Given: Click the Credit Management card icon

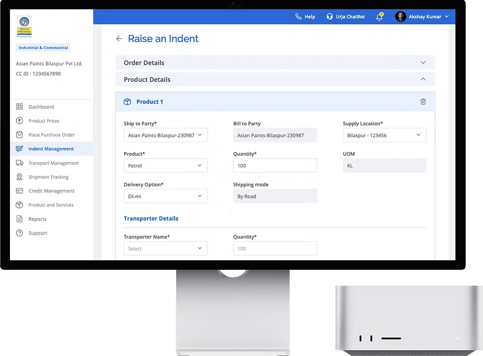Looking at the screenshot, I should coord(19,191).
